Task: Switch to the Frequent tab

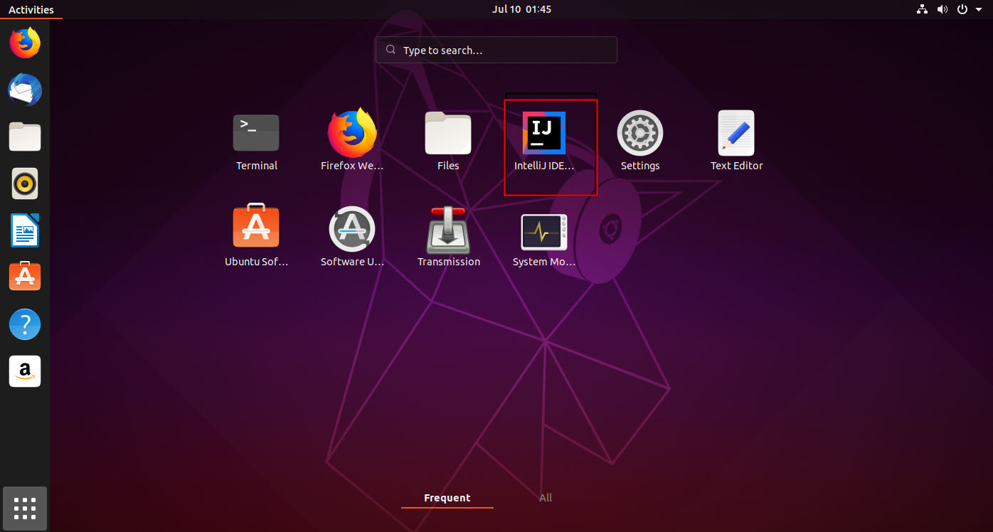Action: pos(447,498)
